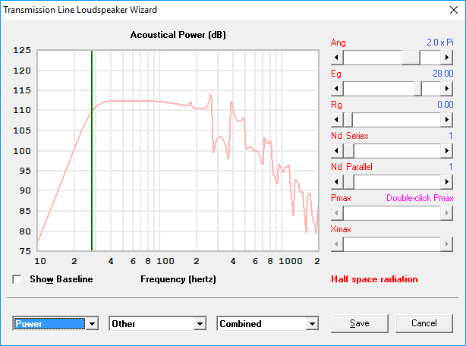Screen dimensions: 466x346
Task: Increase Ang with the right arrow
Action: click(447, 58)
